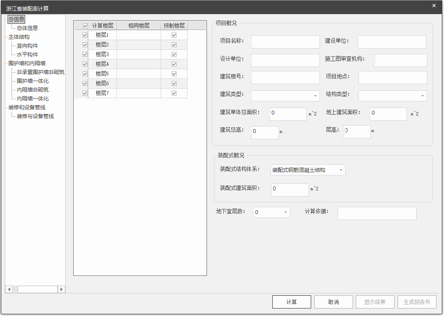Focus the 装配式建筑面积 input field
Image resolution: width=444 pixels, height=316 pixels.
click(290, 190)
